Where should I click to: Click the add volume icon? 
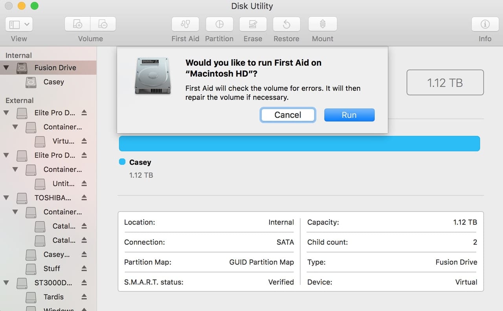pyautogui.click(x=78, y=24)
